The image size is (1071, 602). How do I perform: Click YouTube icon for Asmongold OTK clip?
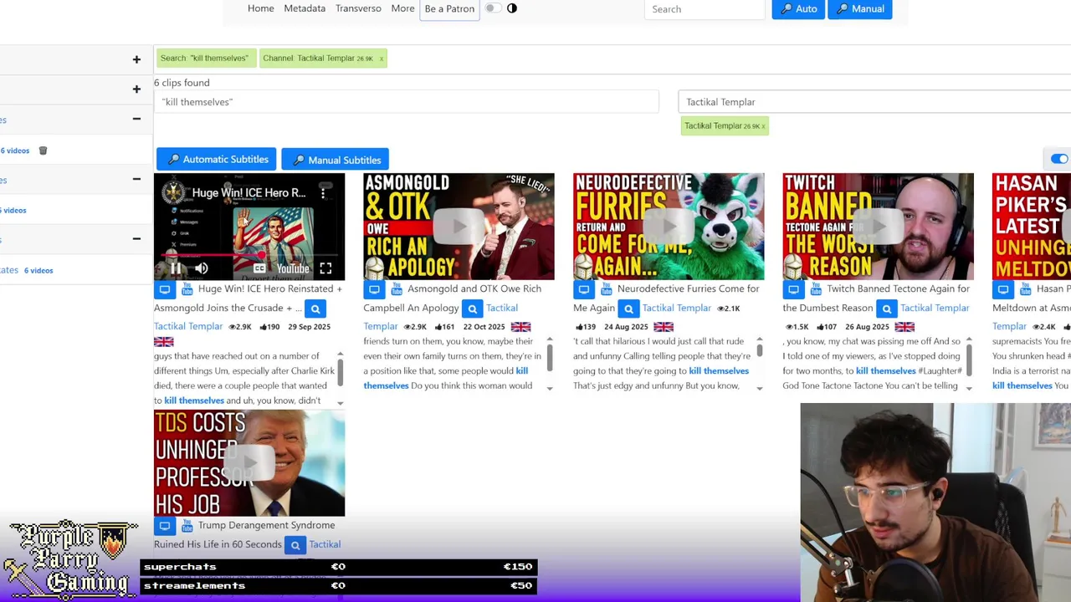click(396, 289)
